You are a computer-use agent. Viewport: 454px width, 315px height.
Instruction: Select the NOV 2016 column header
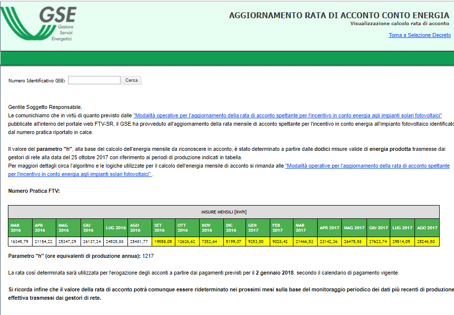[x=211, y=228]
